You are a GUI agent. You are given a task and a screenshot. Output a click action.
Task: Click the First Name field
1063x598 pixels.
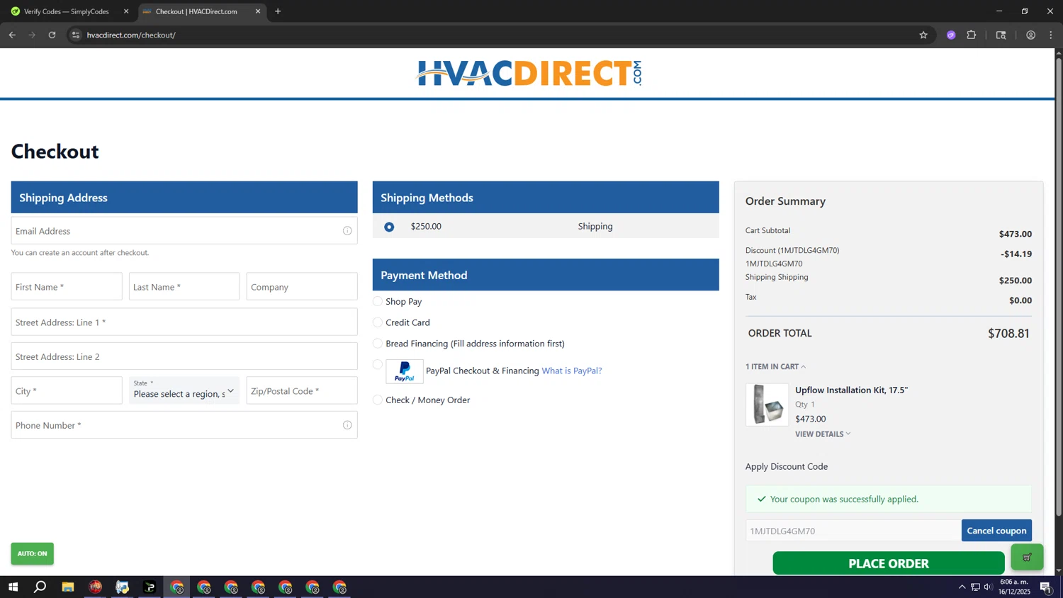(x=67, y=287)
